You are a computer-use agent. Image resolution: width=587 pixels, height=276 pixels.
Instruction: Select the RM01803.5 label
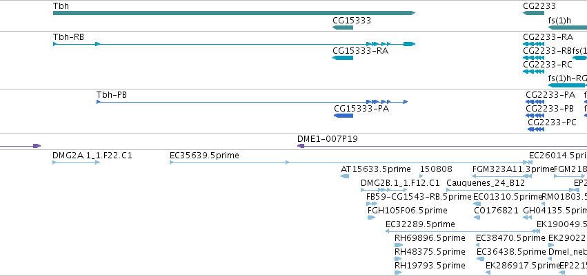(564, 197)
